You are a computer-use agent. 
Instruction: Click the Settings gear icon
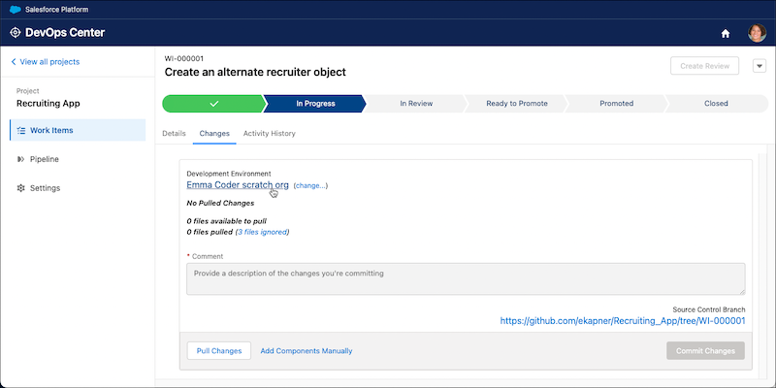20,188
